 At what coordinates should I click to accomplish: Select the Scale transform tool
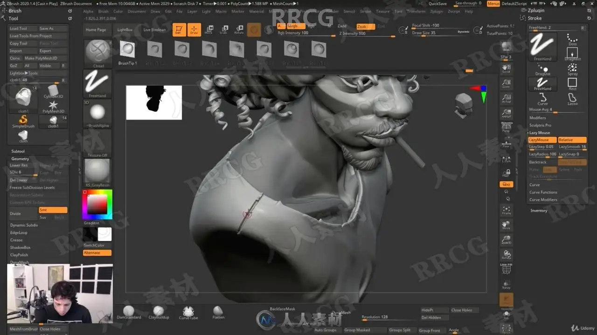[223, 30]
